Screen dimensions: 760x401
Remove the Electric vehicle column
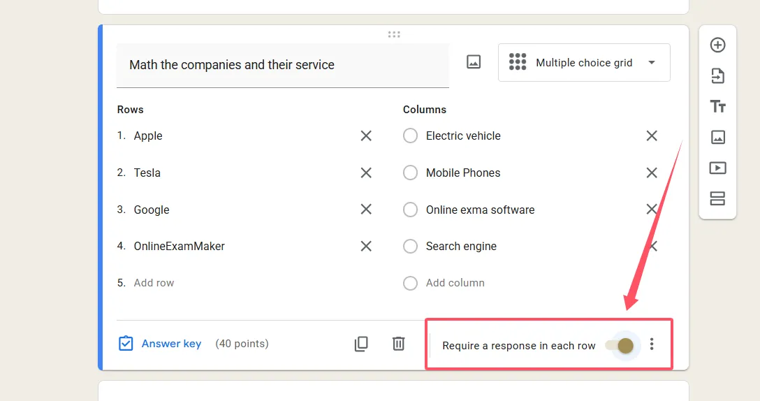(652, 136)
